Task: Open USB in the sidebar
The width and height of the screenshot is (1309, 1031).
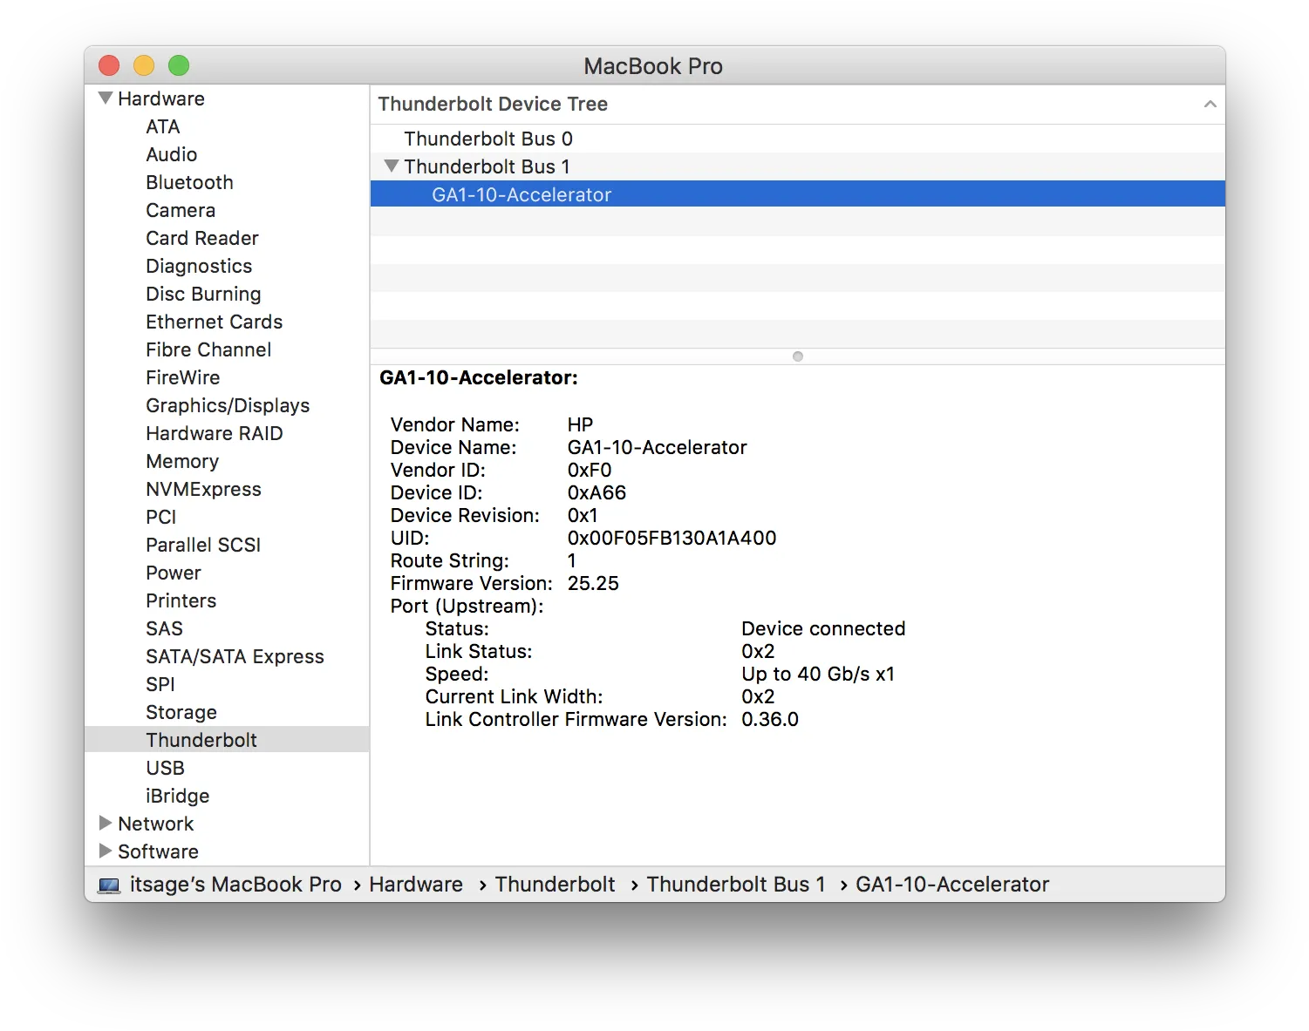Action: (x=166, y=768)
